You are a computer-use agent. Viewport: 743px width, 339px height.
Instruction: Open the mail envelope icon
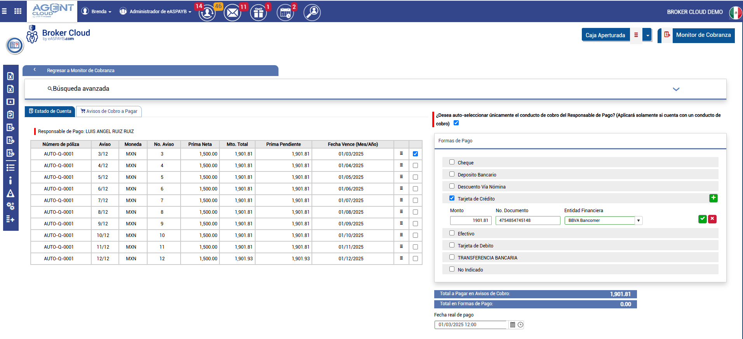pyautogui.click(x=232, y=13)
